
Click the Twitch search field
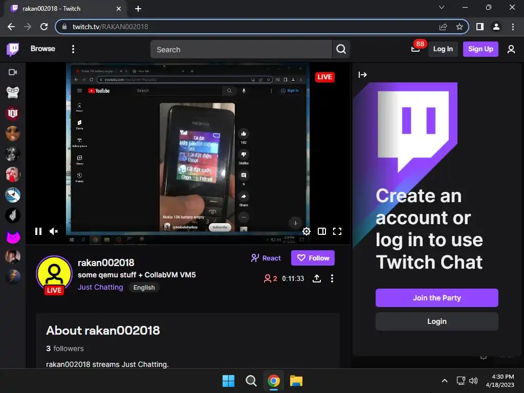[x=241, y=50]
